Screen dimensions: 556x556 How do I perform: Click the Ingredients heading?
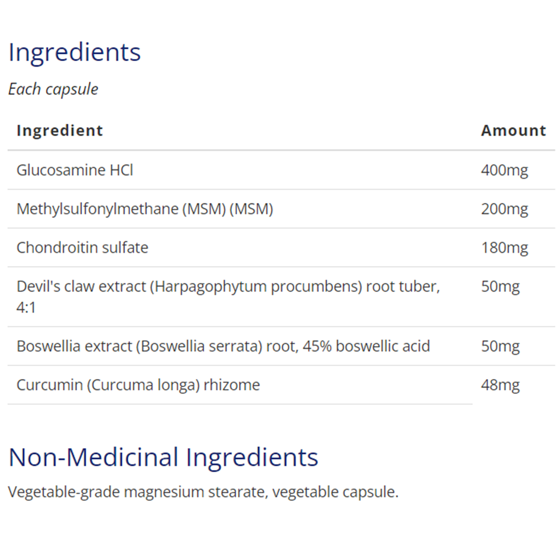click(75, 52)
